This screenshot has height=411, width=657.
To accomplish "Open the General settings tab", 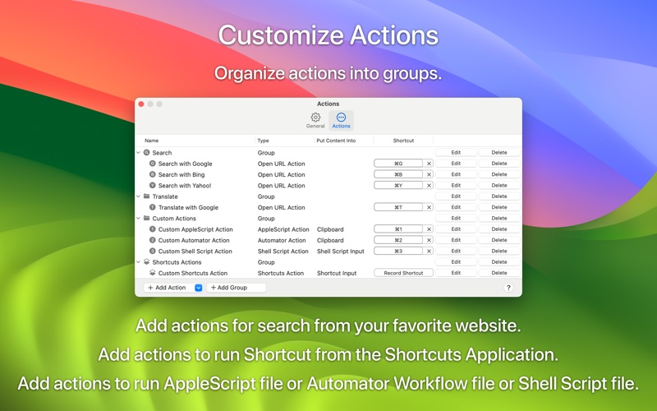I will click(315, 120).
